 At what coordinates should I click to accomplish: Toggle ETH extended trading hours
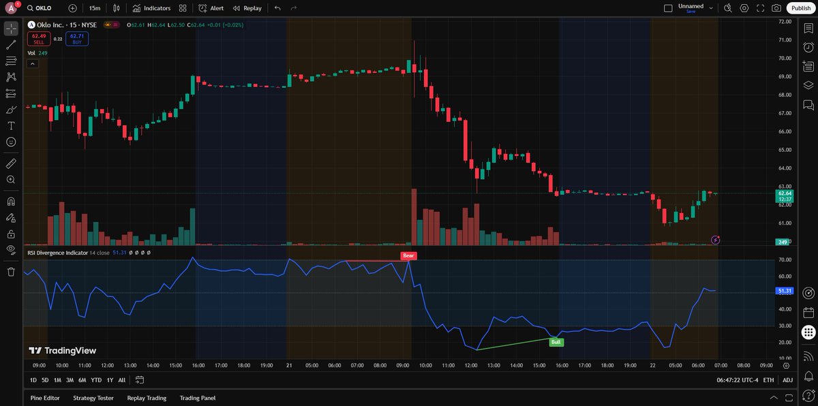pyautogui.click(x=768, y=380)
